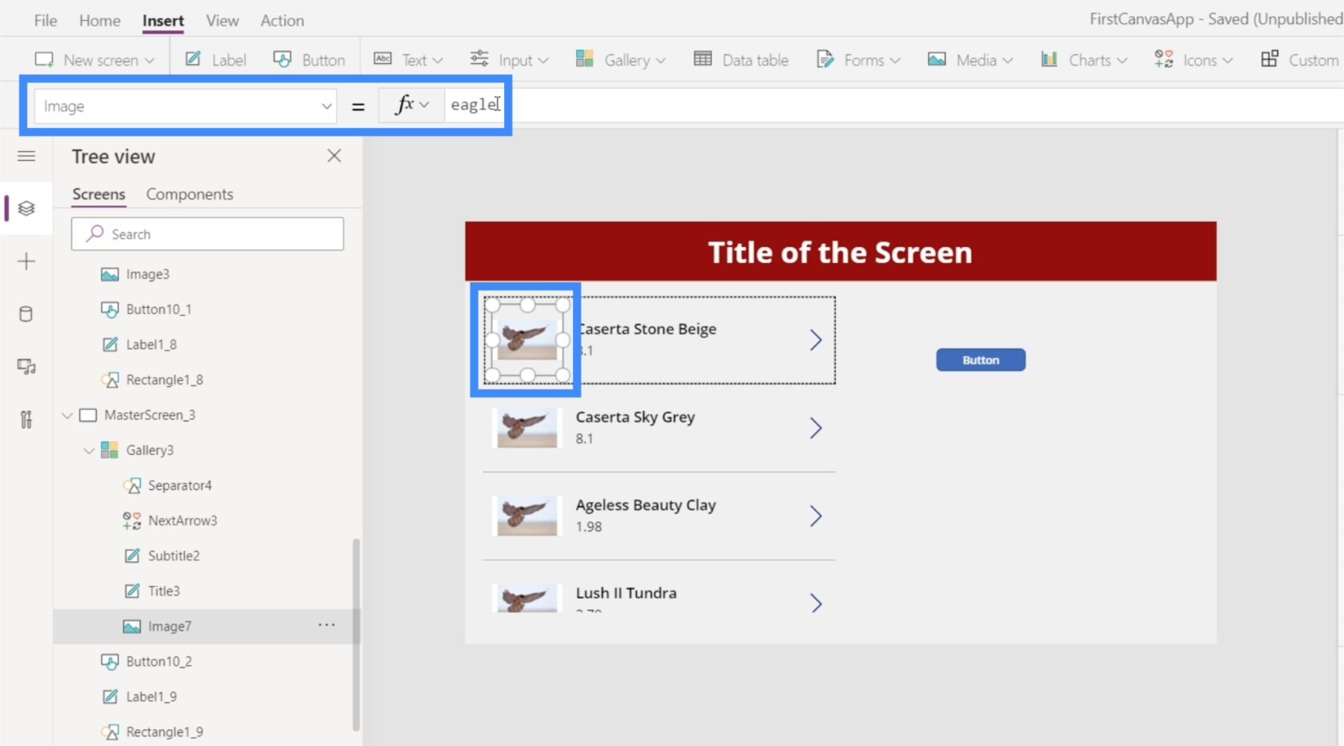Expand New screen dropdown arrow
The image size is (1344, 746).
coord(150,61)
